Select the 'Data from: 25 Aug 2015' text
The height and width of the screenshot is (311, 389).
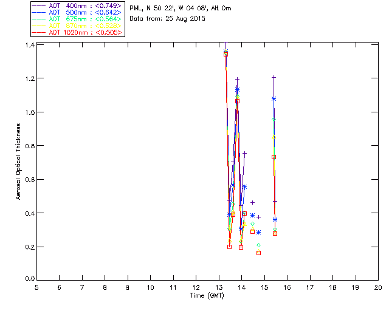(x=168, y=19)
